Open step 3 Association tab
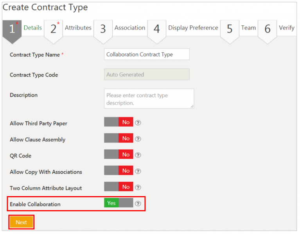The width and height of the screenshot is (300, 234). coord(129,28)
